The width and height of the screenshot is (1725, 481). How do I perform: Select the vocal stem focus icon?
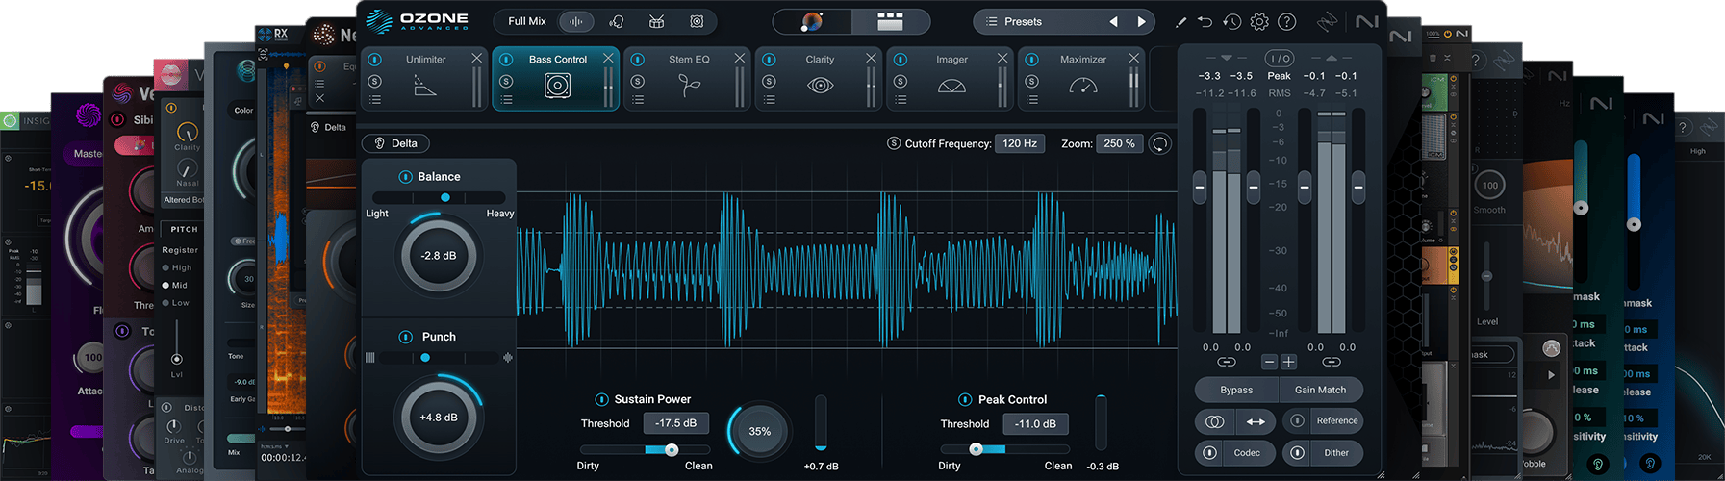617,21
